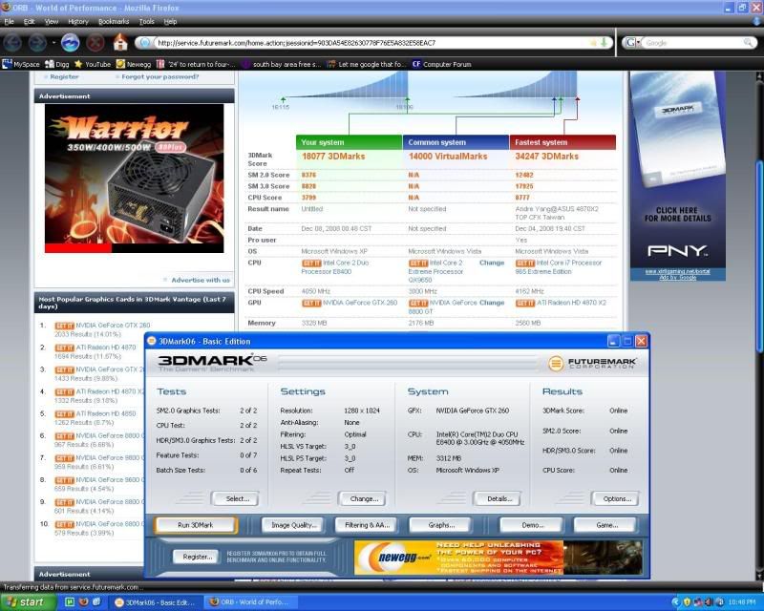Go to the Firefox Home icon
The width and height of the screenshot is (764, 611).
pyautogui.click(x=120, y=43)
